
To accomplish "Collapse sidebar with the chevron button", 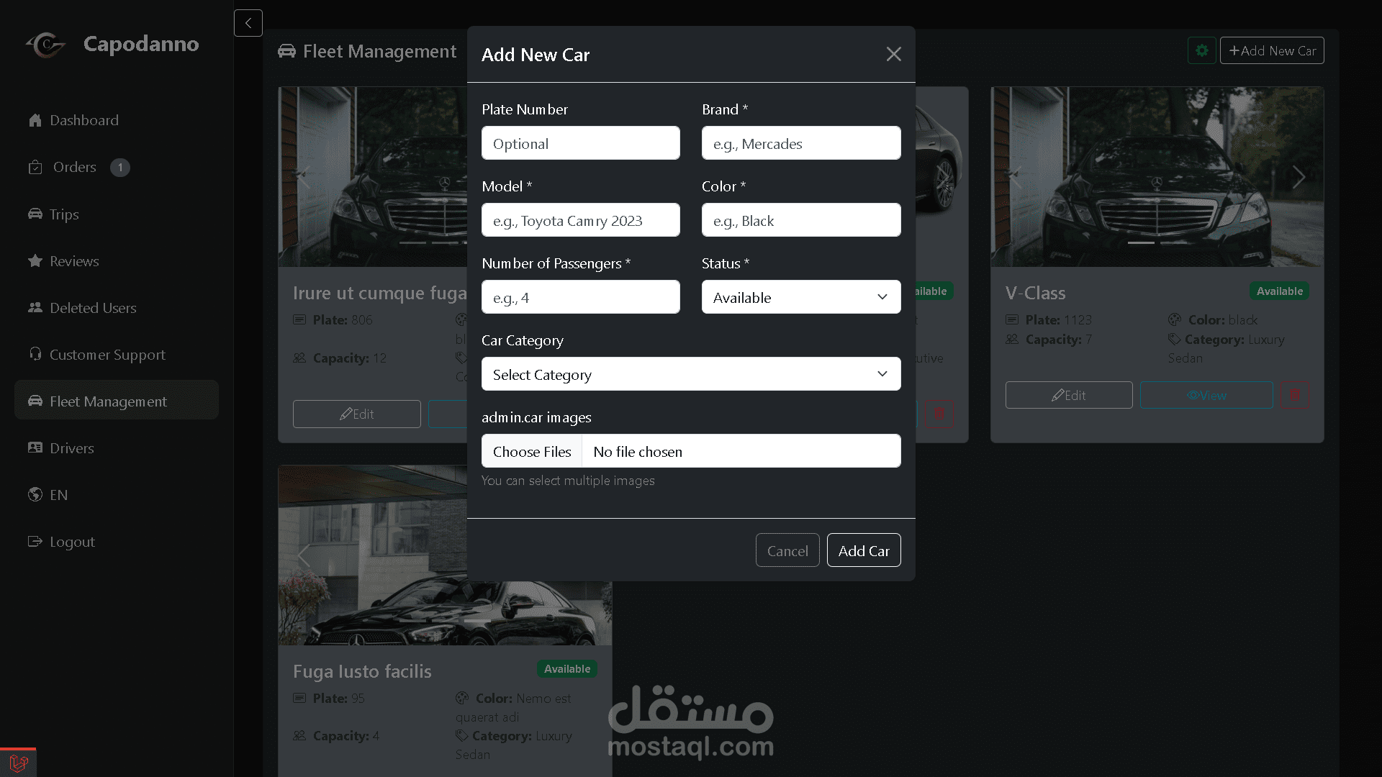I will click(x=248, y=23).
